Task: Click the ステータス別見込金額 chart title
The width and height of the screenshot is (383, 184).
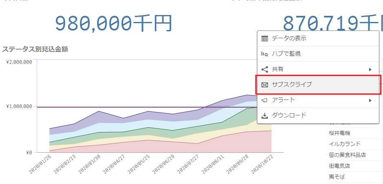Action: [x=35, y=49]
